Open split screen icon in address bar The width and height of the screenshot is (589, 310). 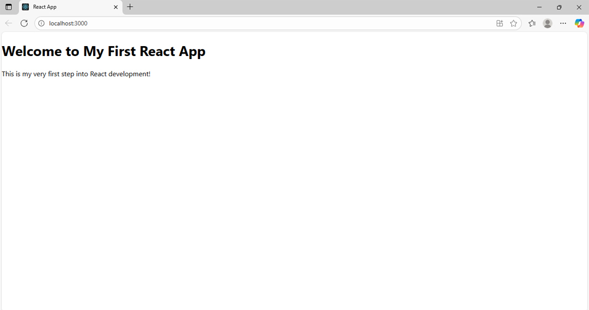click(x=500, y=23)
